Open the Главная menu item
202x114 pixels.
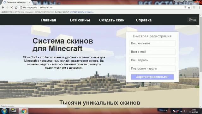pos(48,20)
